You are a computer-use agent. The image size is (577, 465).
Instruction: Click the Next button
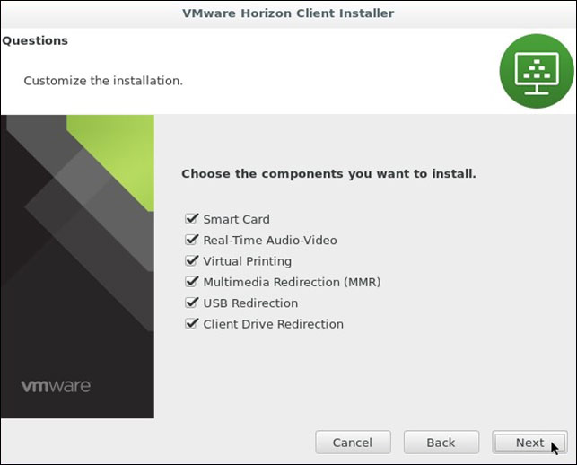click(529, 443)
